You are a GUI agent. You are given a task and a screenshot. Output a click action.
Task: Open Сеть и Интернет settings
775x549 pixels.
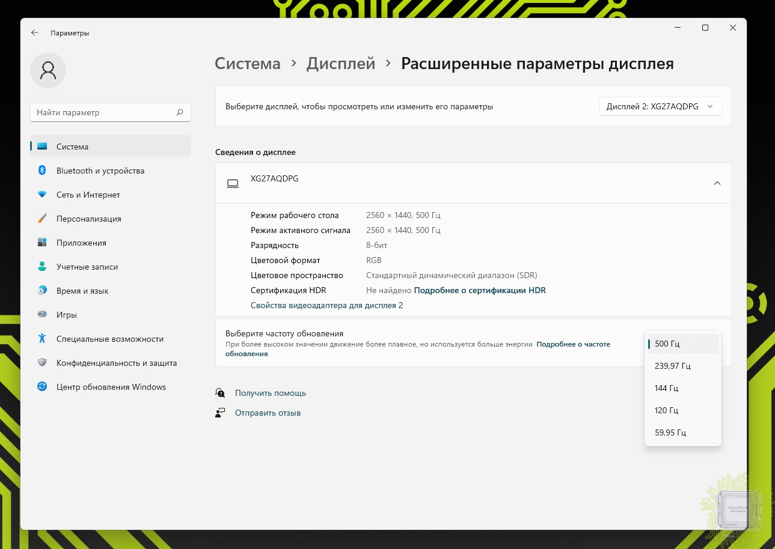(88, 195)
